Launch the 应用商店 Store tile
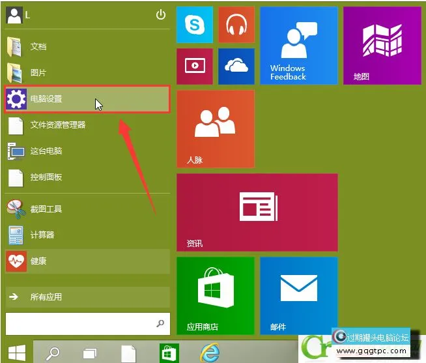The width and height of the screenshot is (426, 363). [215, 295]
